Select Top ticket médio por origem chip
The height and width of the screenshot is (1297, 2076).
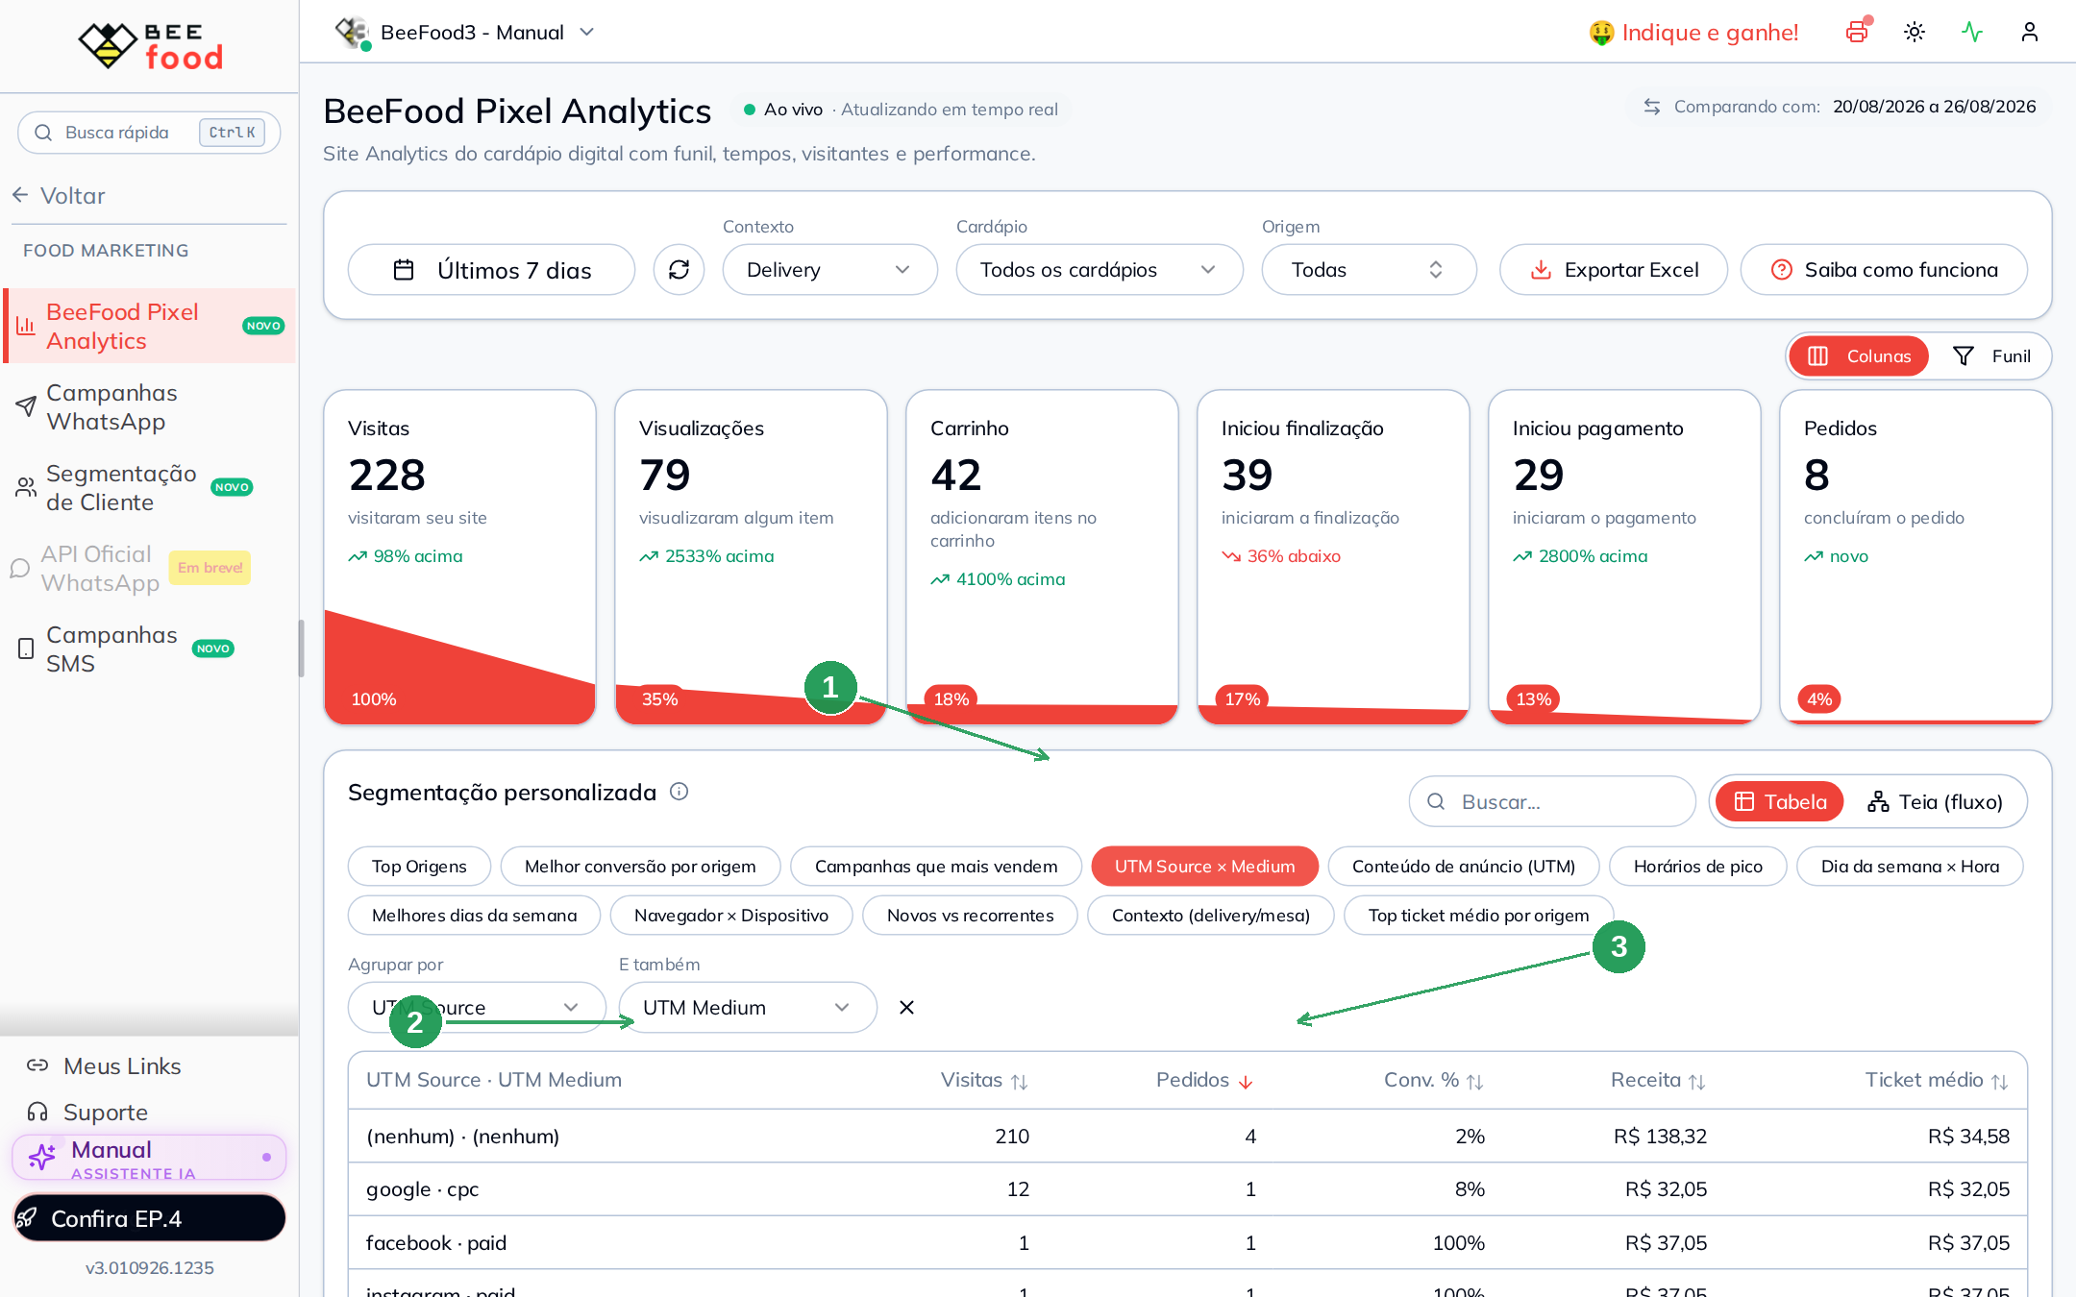[1478, 915]
